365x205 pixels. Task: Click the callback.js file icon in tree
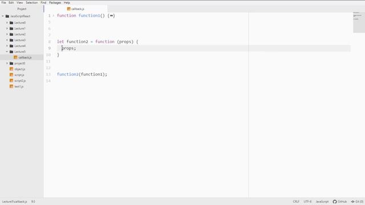(15, 57)
